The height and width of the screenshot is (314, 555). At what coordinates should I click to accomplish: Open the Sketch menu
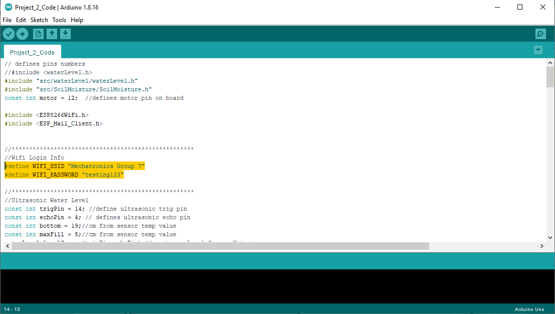tap(39, 20)
